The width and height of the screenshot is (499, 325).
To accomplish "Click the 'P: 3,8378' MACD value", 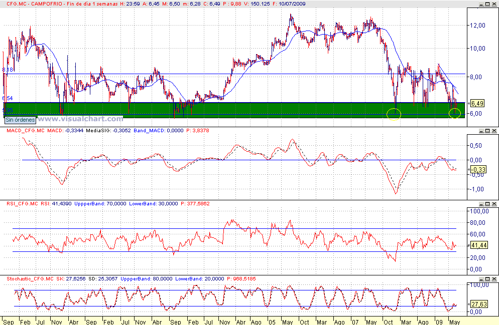I will (198, 130).
